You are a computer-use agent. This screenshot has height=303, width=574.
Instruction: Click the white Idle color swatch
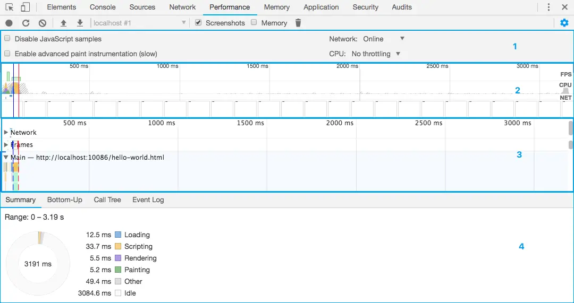(x=117, y=293)
